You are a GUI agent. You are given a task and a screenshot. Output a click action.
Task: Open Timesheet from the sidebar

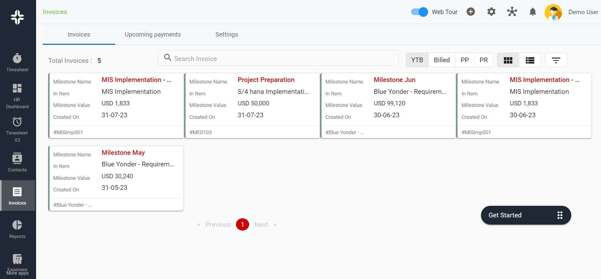pos(17,63)
